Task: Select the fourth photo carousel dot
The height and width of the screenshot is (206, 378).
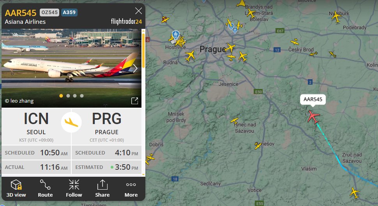Action: (82, 96)
